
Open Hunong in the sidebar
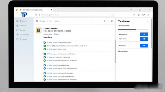point(23,39)
